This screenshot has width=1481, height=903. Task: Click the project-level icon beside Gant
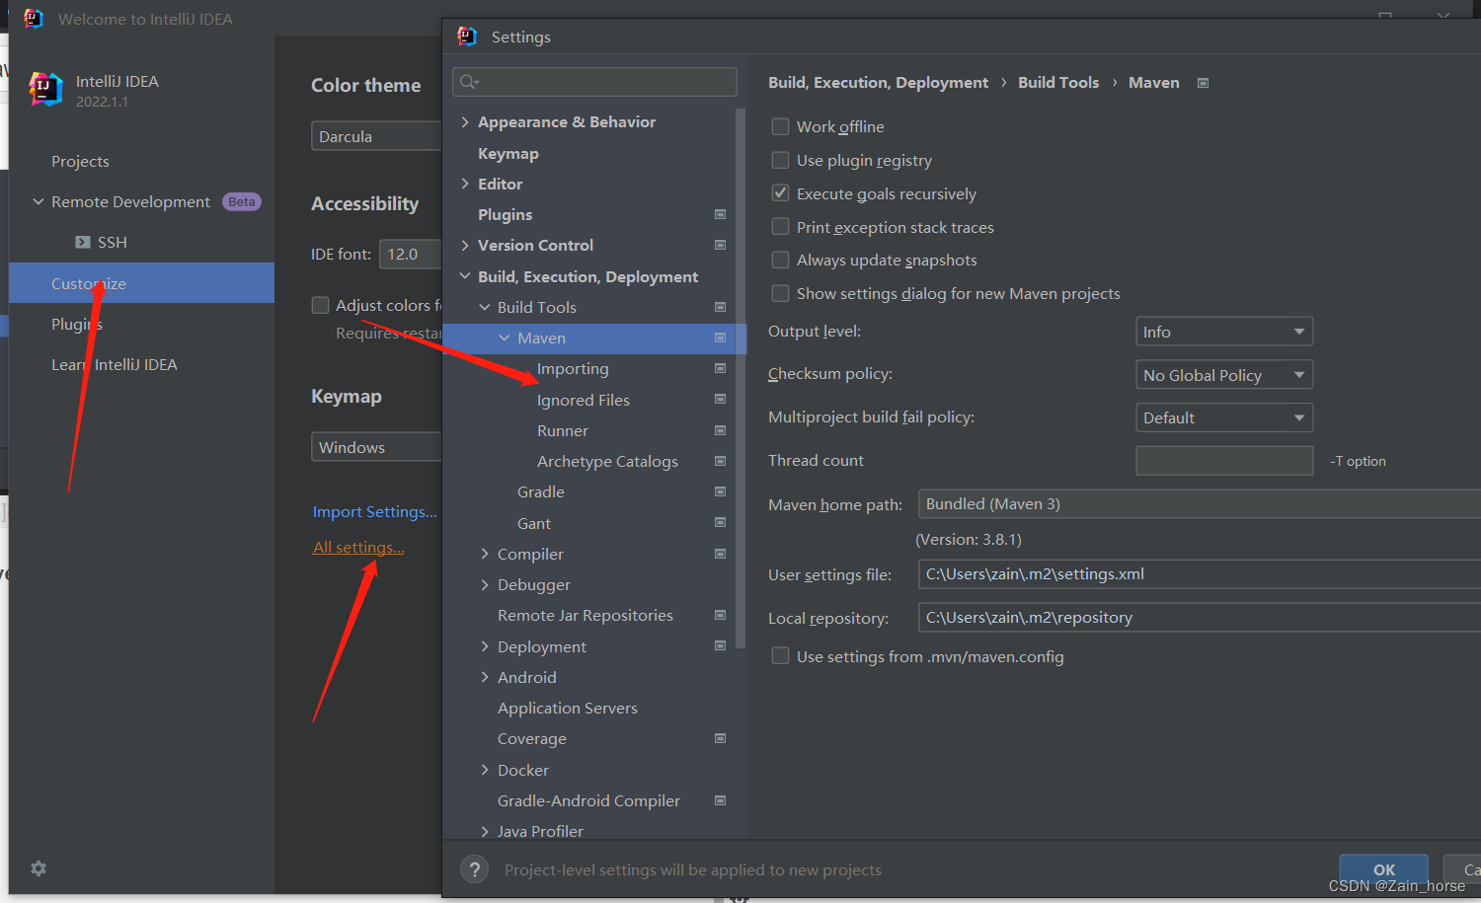(720, 523)
